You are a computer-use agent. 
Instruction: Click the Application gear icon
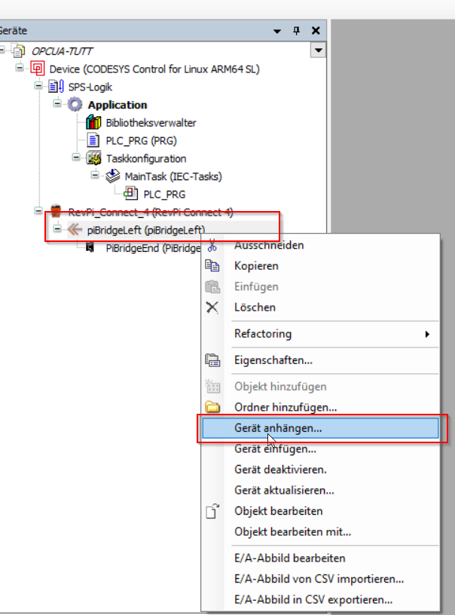point(75,105)
